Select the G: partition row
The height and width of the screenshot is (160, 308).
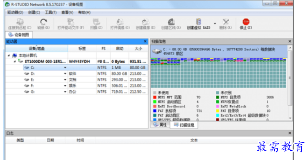(77, 92)
